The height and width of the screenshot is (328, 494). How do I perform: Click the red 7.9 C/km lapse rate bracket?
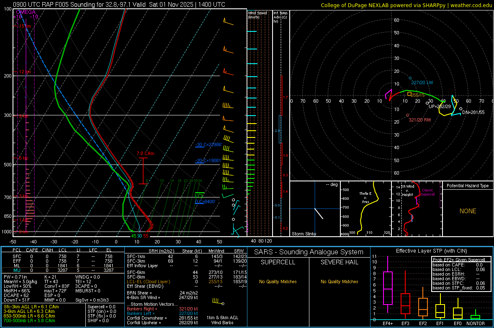click(x=143, y=170)
